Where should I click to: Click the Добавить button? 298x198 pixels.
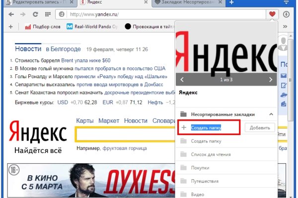click(x=259, y=128)
